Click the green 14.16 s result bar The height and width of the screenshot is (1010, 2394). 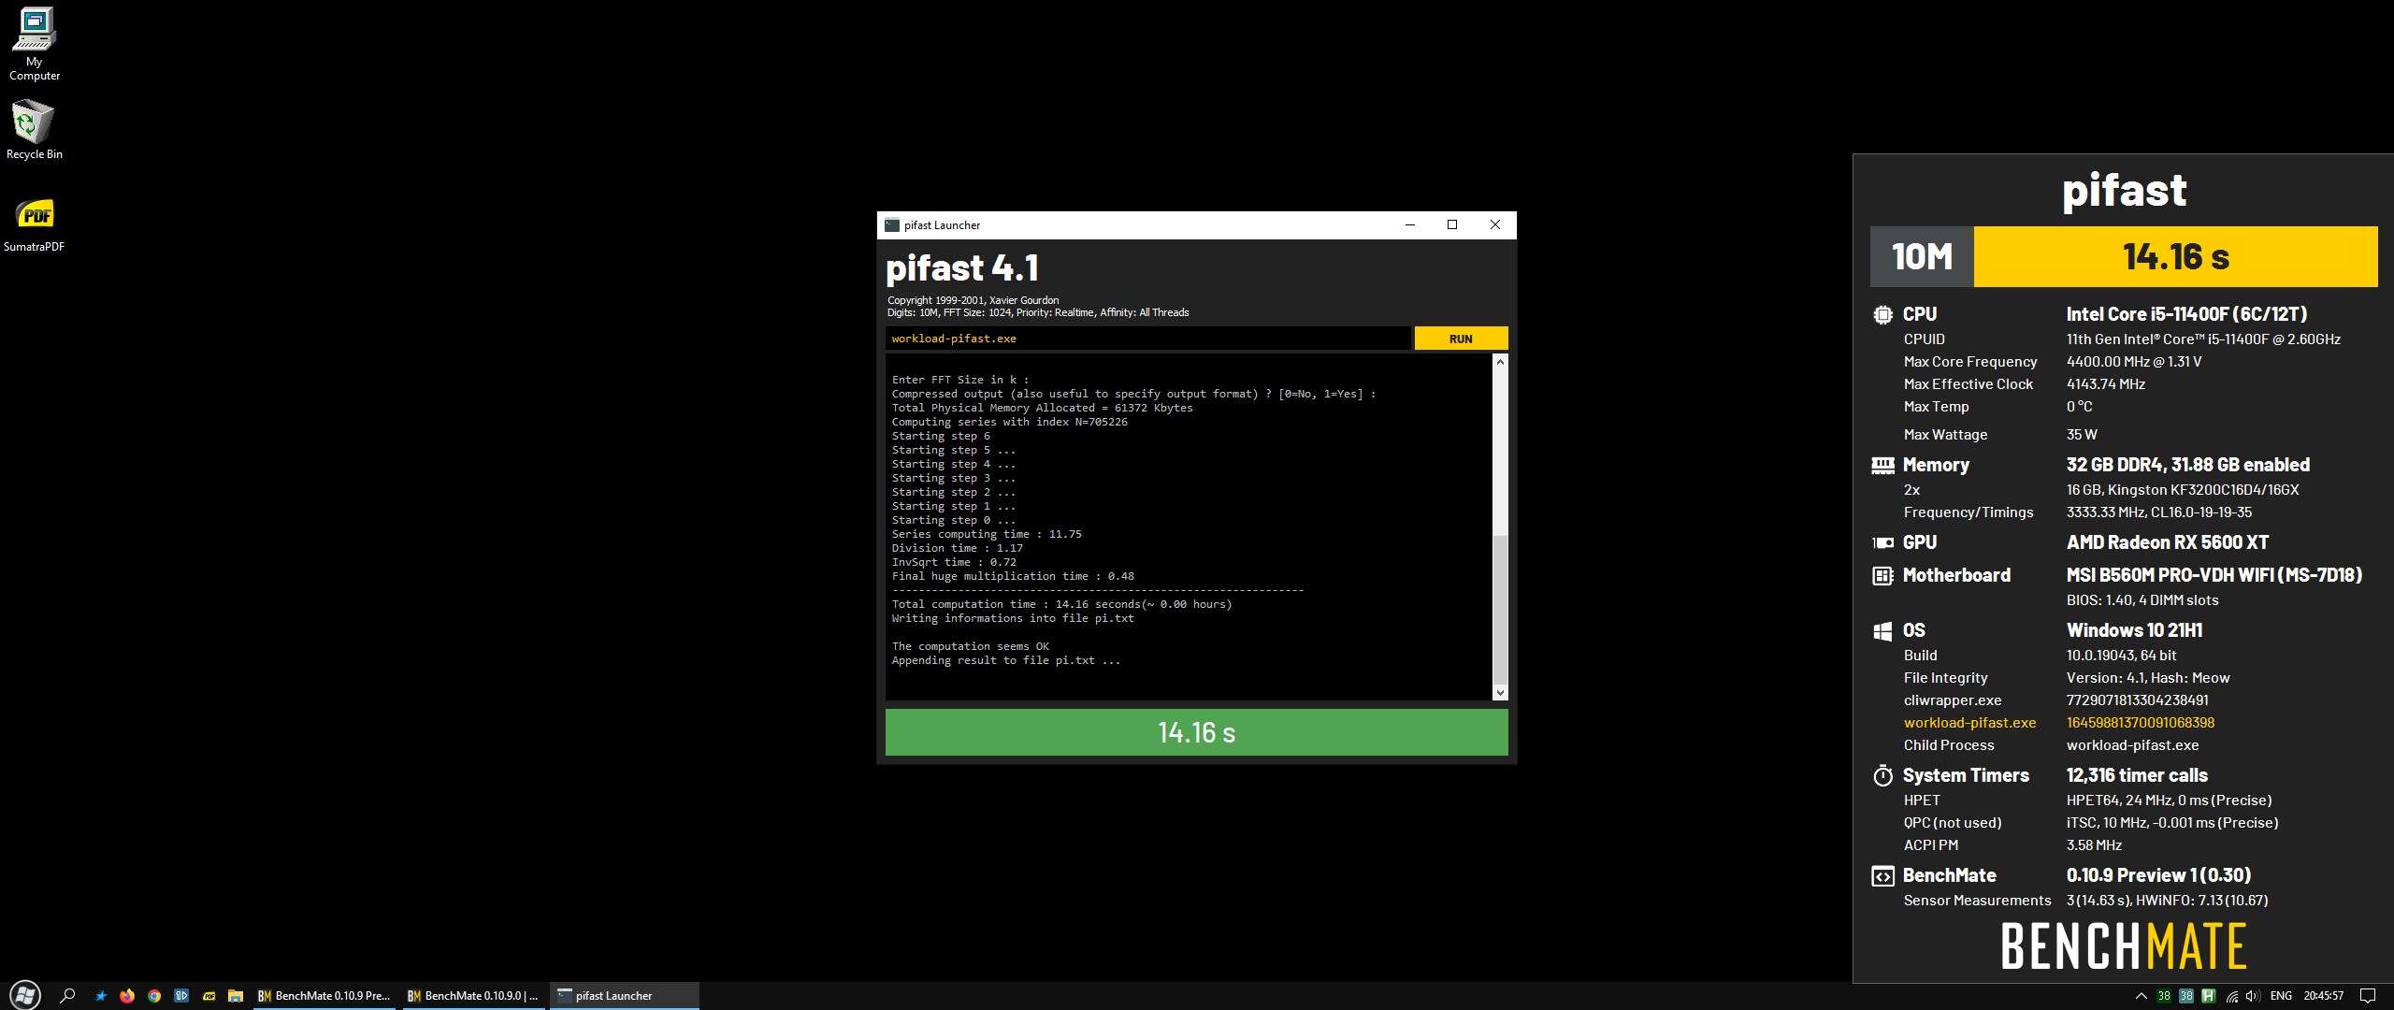pos(1196,732)
